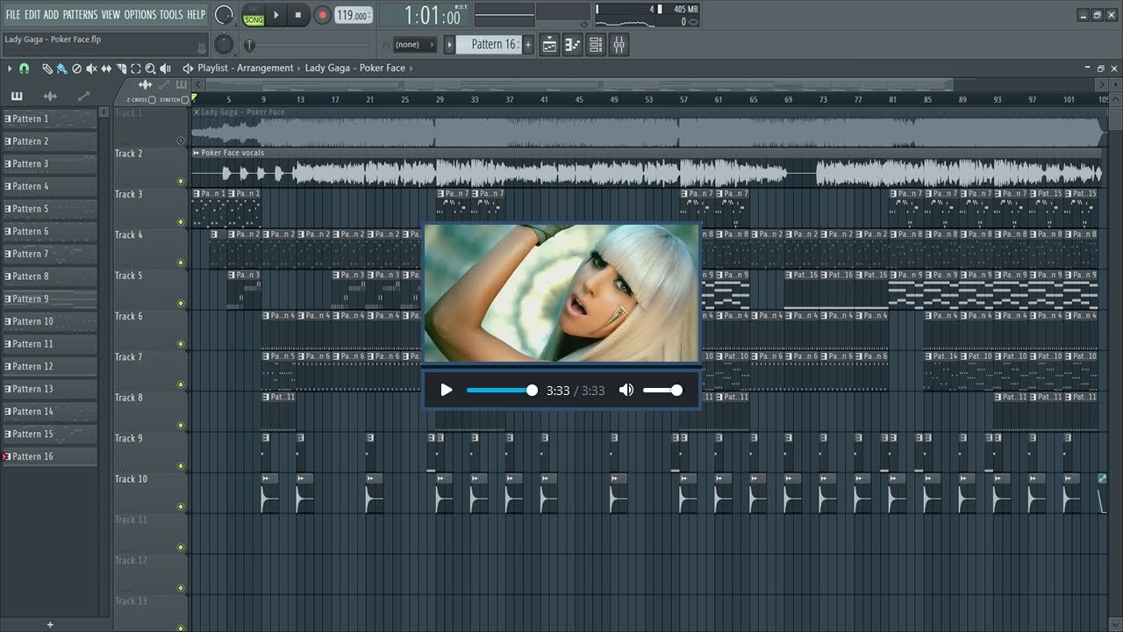1123x632 pixels.
Task: Toggle the magnet snap icon
Action: [24, 68]
